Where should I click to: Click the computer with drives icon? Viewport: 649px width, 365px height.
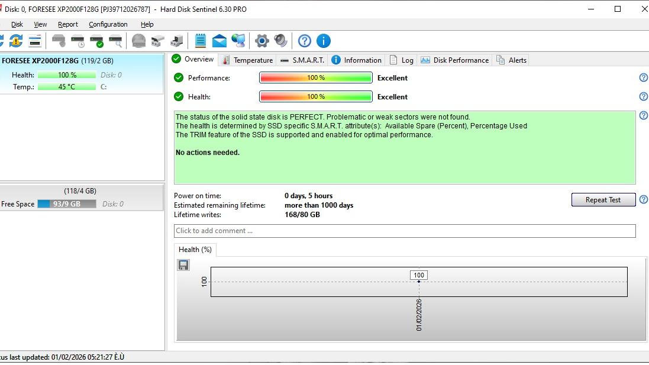pos(177,41)
